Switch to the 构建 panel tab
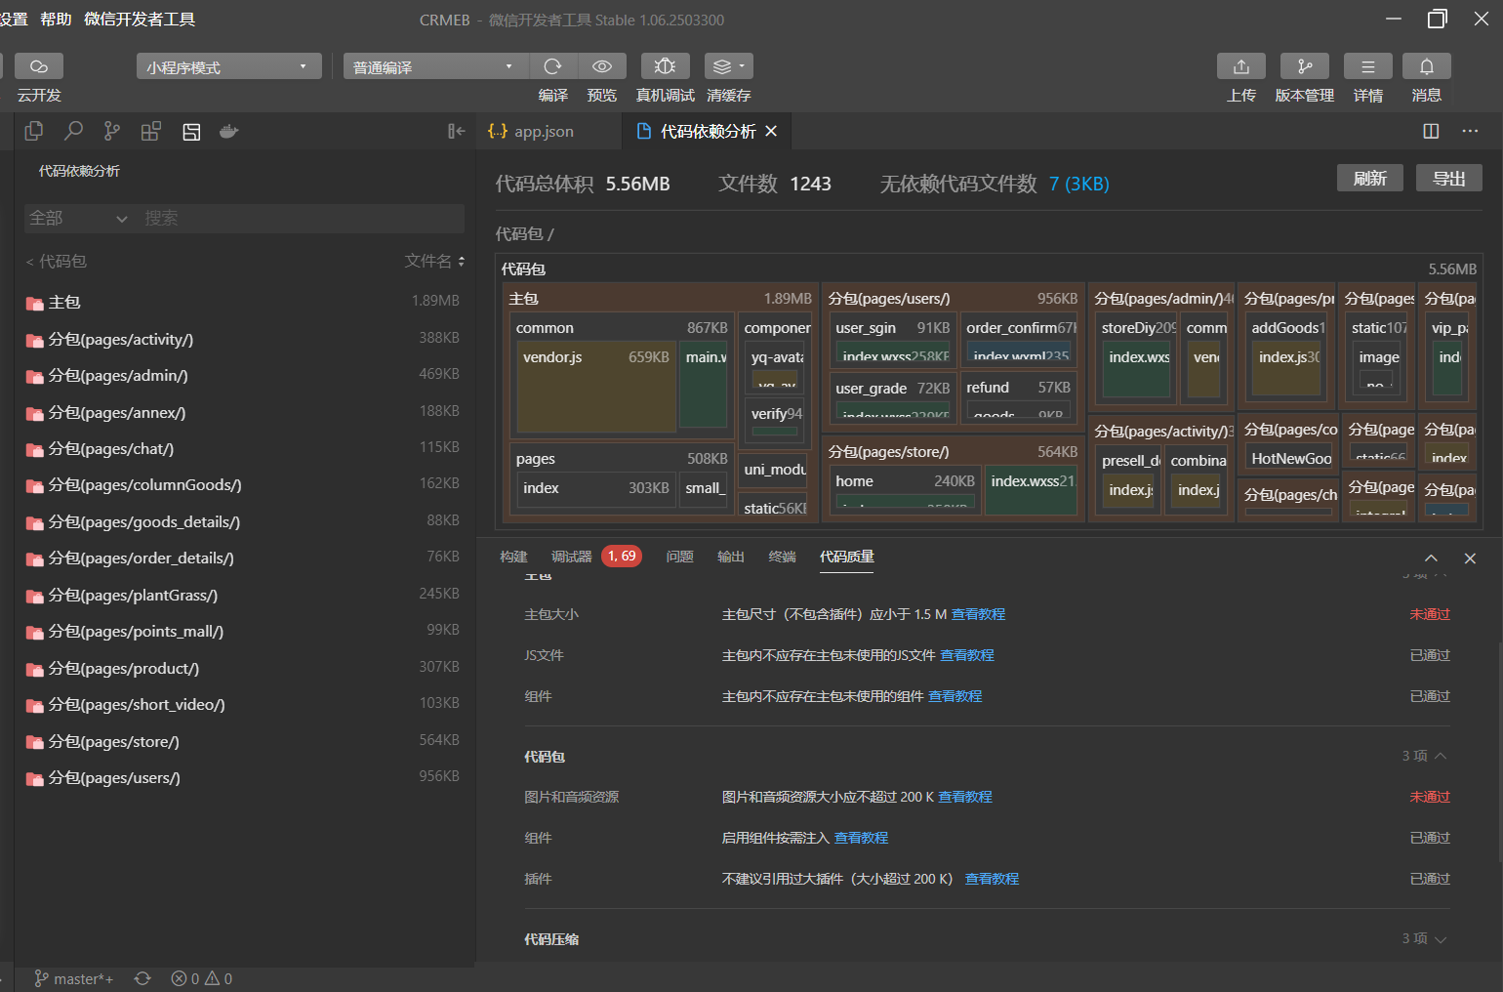The image size is (1503, 992). (513, 557)
